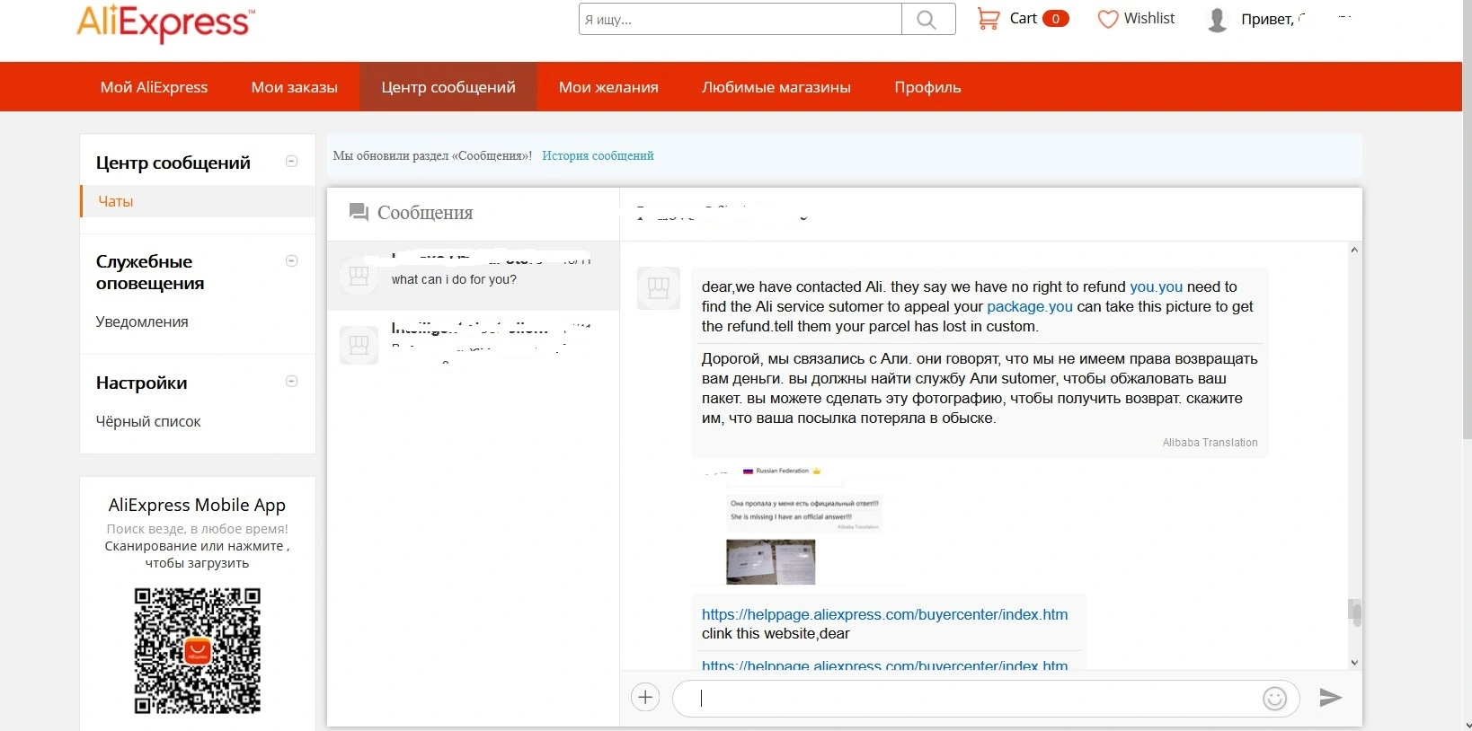Click the Wishlist heart icon

click(1108, 19)
